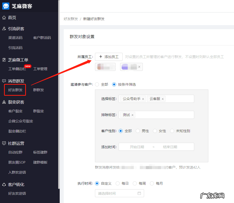
Task: Open the calendar icon beside 请选择时间
Action: [x=140, y=193]
